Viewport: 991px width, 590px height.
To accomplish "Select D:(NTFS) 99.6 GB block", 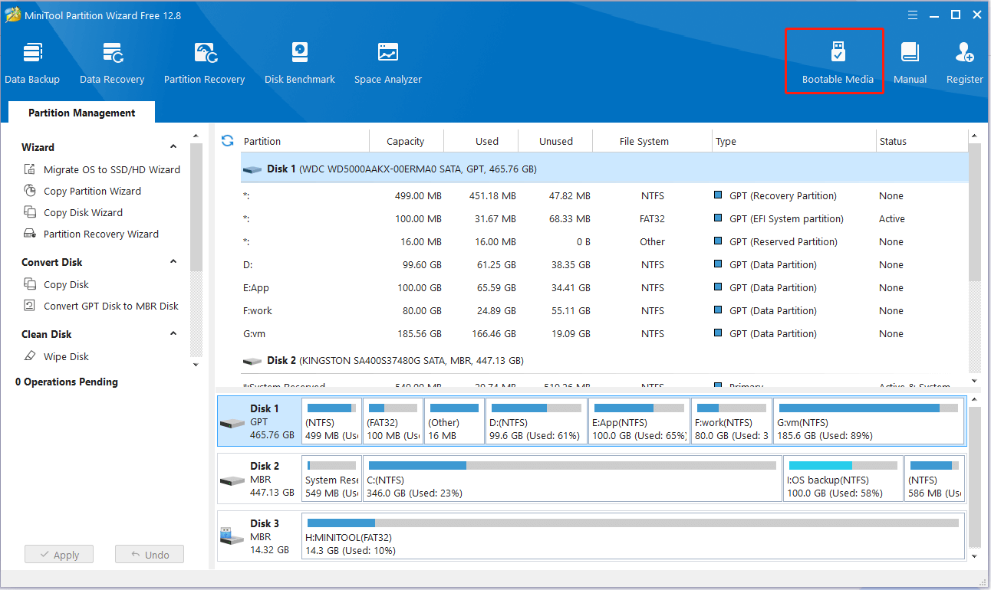I will [x=537, y=421].
